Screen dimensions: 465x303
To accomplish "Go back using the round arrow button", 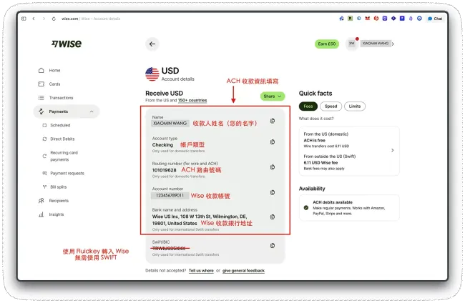I will pos(152,44).
